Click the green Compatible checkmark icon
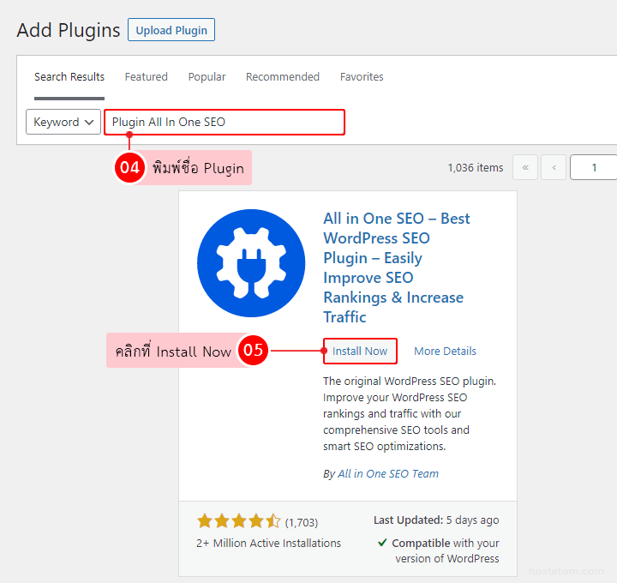 click(381, 544)
